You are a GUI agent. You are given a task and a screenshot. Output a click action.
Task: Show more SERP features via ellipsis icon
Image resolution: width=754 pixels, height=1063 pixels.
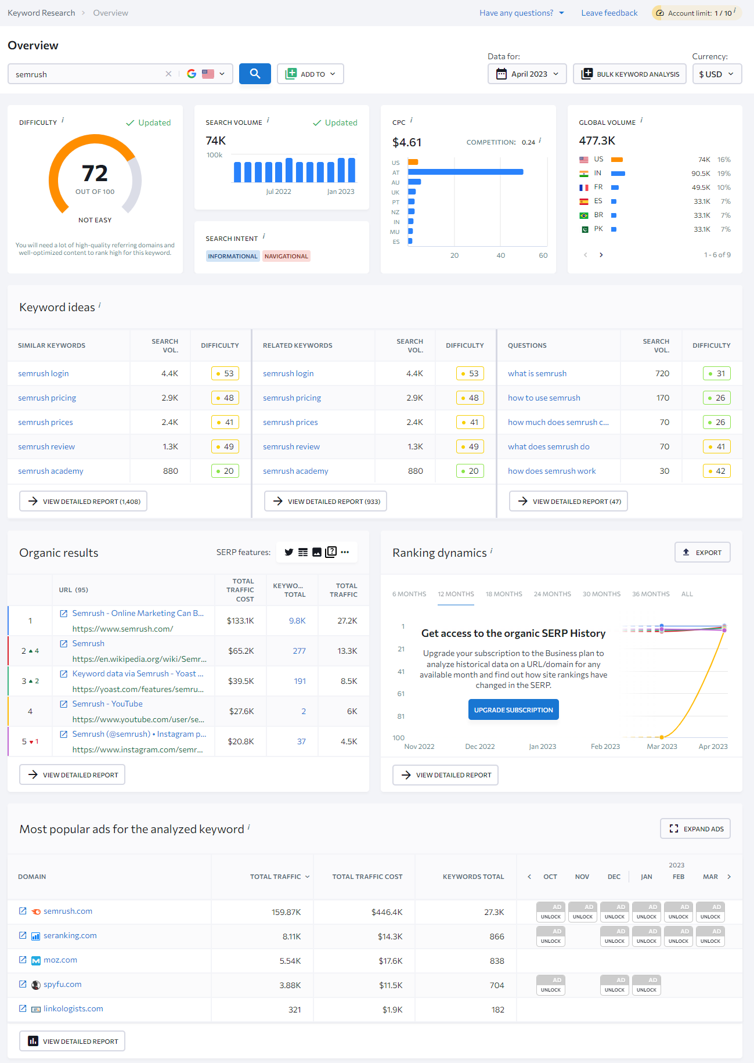pyautogui.click(x=345, y=552)
